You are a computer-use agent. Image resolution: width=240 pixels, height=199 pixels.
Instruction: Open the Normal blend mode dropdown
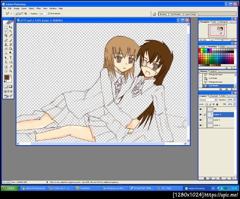208,100
